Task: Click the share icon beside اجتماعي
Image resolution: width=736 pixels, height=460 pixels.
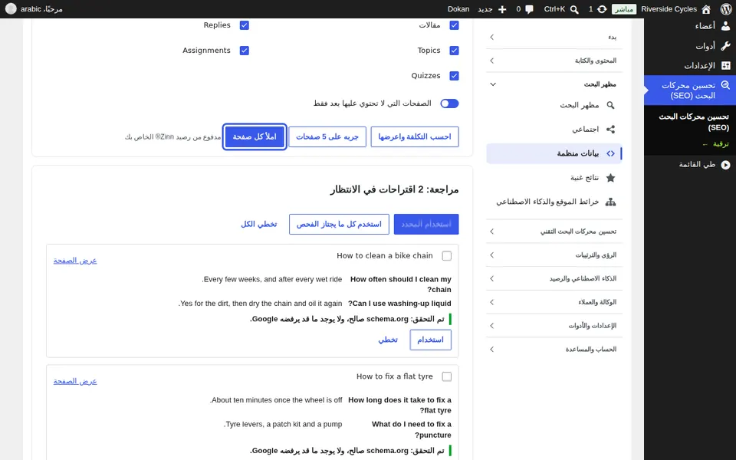Action: click(610, 129)
